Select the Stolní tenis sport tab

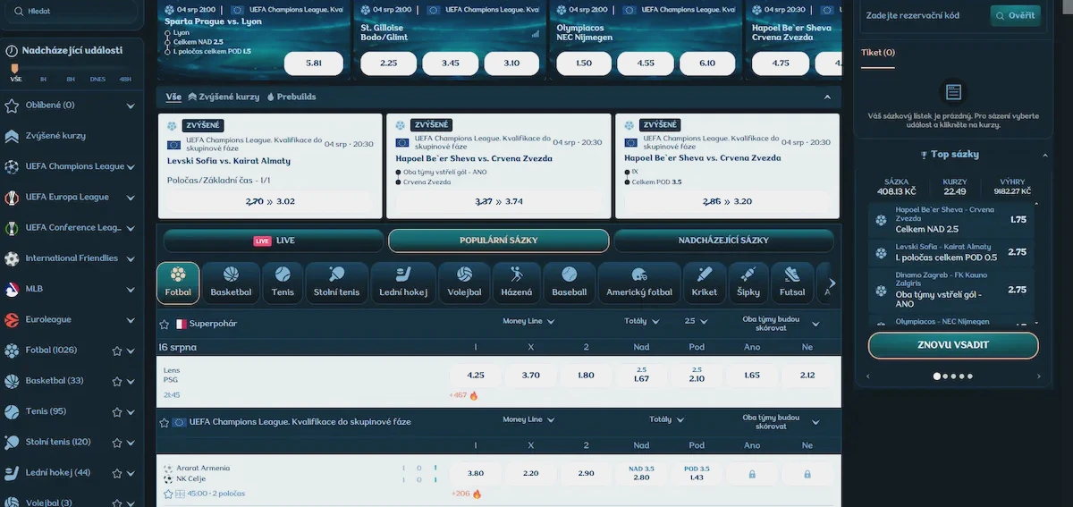point(336,282)
